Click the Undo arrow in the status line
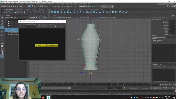 coord(20,7)
